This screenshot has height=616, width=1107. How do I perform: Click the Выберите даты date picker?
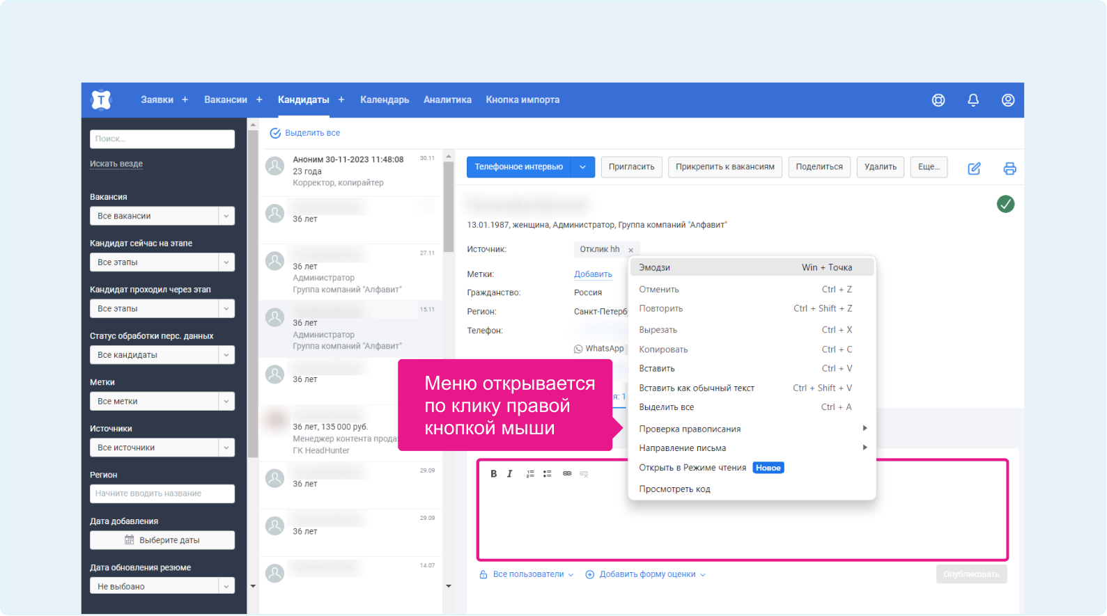point(162,540)
